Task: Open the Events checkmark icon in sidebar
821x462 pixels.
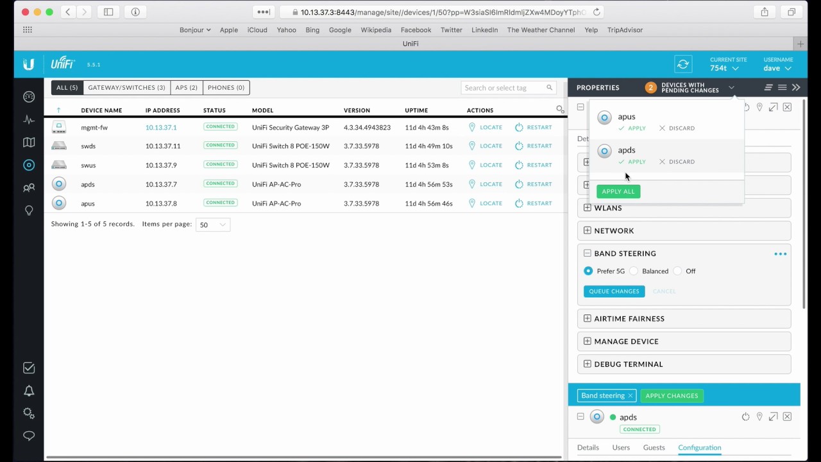Action: coord(29,368)
